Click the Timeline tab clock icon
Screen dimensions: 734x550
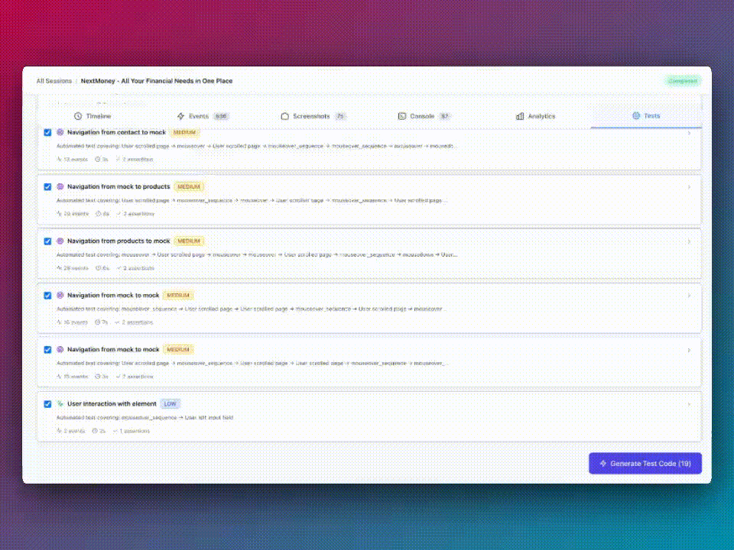point(78,116)
